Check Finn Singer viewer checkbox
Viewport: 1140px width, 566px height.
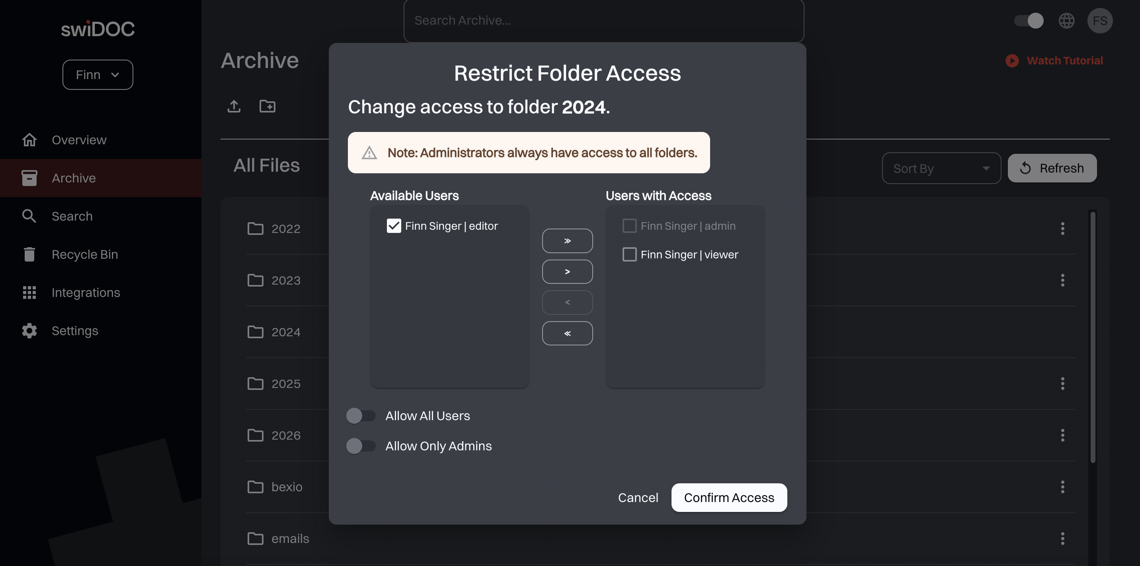[x=629, y=254]
